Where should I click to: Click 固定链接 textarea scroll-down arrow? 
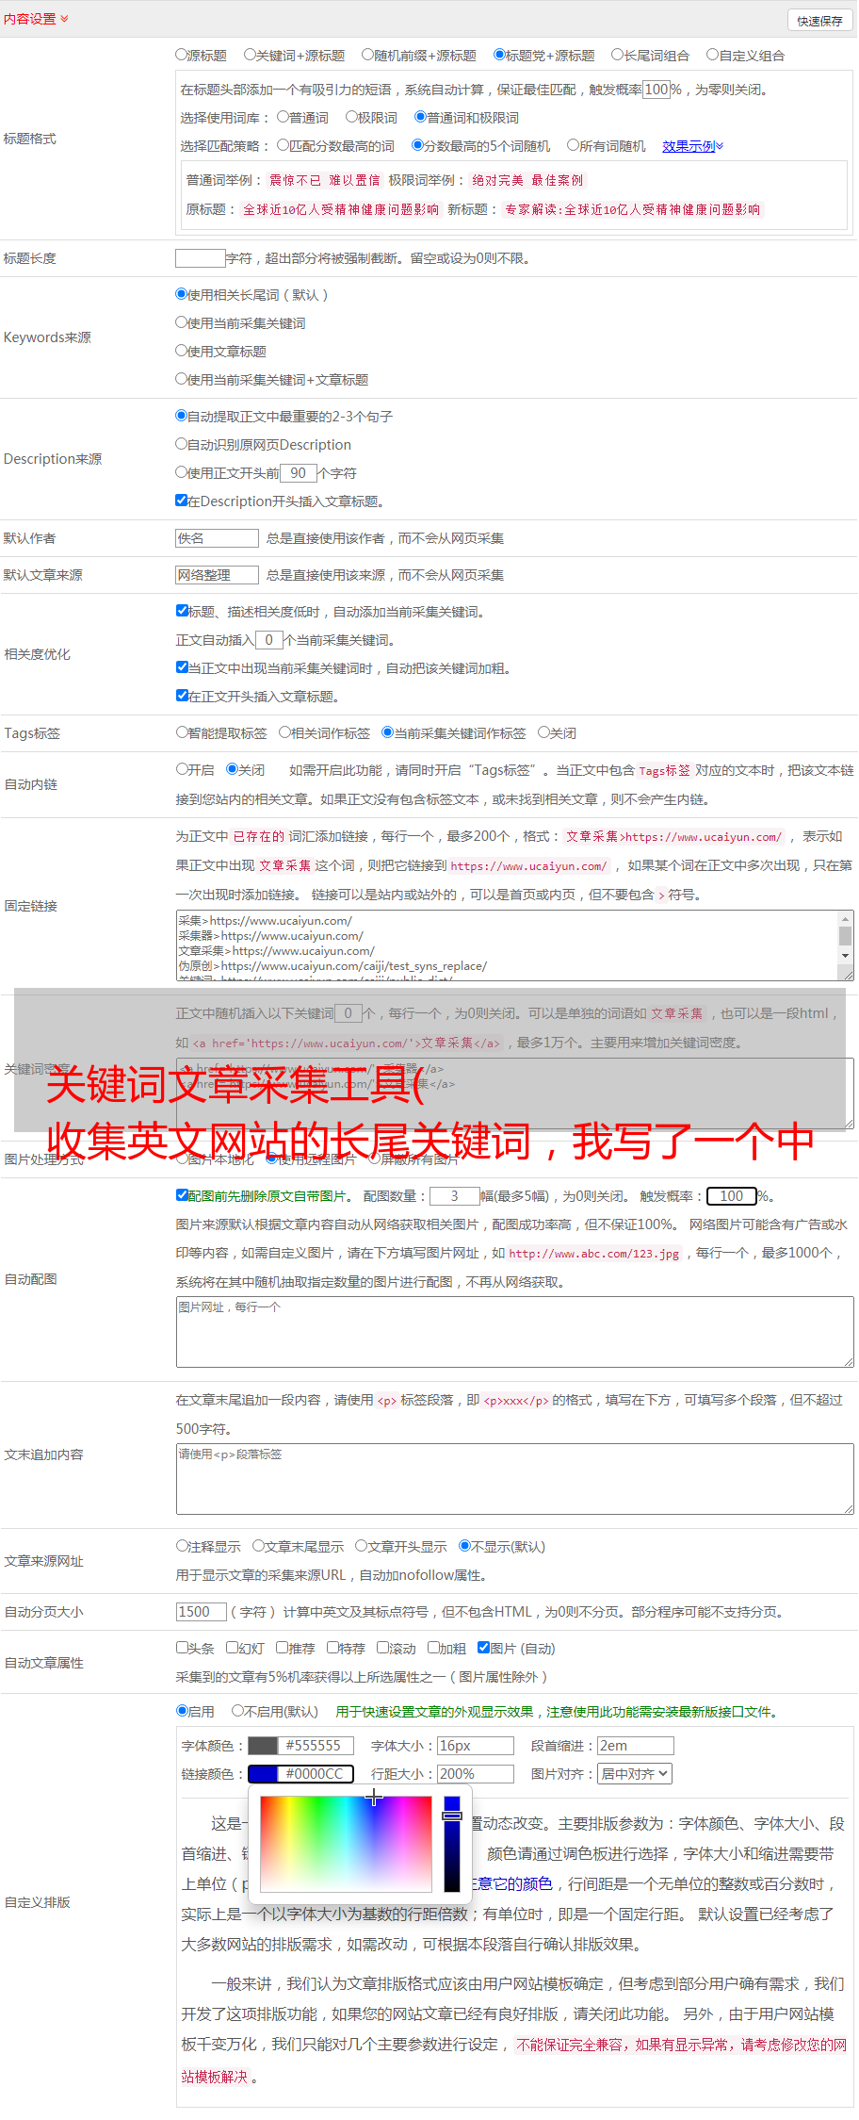click(845, 956)
